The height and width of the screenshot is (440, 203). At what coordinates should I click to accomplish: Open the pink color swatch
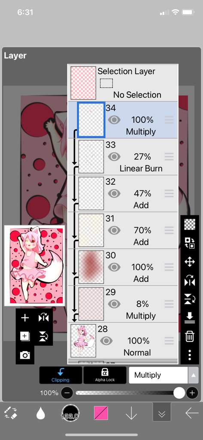pyautogui.click(x=101, y=413)
